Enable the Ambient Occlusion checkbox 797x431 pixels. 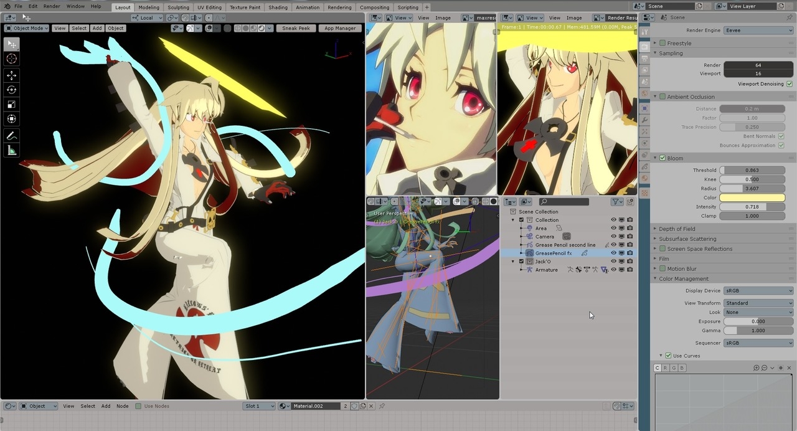(663, 97)
